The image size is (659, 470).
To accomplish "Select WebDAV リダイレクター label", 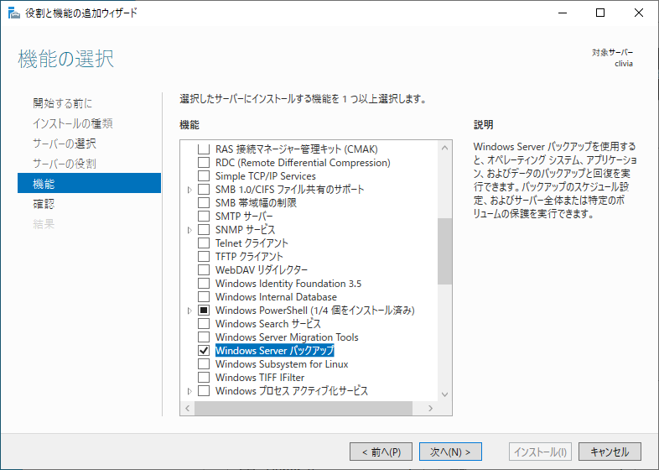I will (x=261, y=270).
